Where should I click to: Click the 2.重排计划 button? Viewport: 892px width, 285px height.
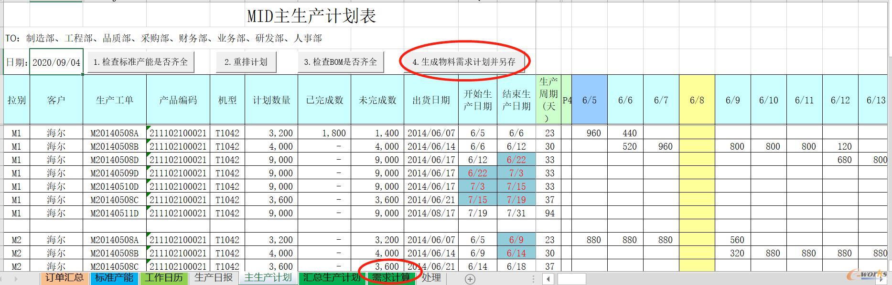[246, 62]
